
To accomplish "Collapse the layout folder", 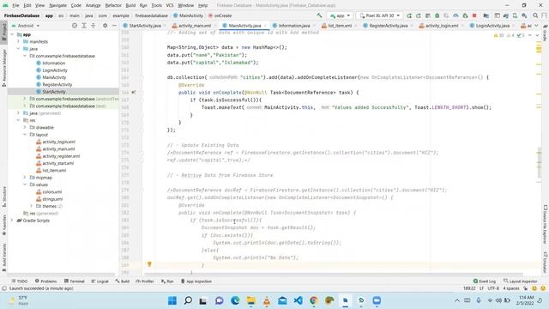I will pyautogui.click(x=25, y=135).
